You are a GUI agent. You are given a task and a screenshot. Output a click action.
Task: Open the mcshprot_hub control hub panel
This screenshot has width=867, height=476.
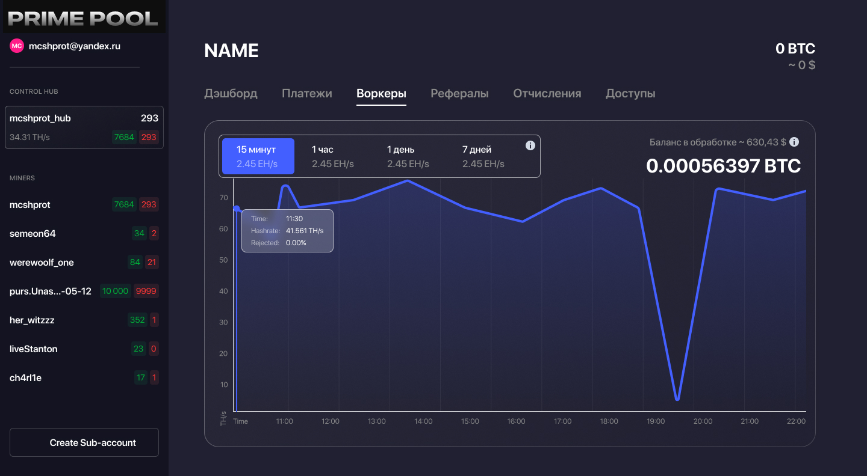[84, 127]
